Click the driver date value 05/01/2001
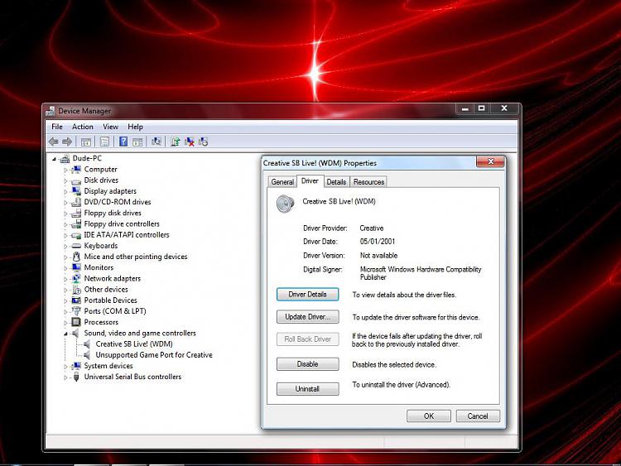 click(x=378, y=242)
